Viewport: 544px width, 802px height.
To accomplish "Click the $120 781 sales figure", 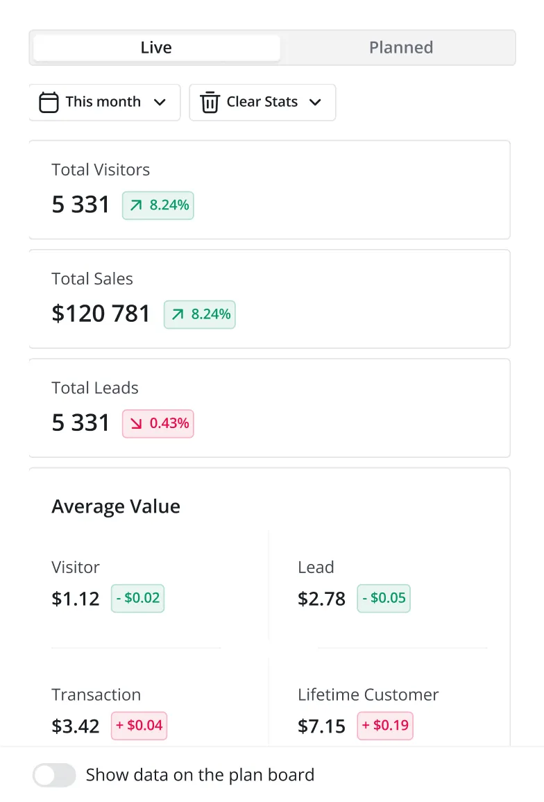I will (101, 314).
